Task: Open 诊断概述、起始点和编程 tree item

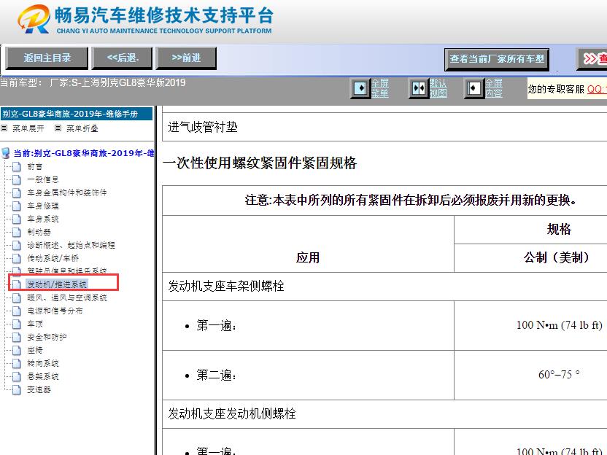Action: tap(71, 245)
